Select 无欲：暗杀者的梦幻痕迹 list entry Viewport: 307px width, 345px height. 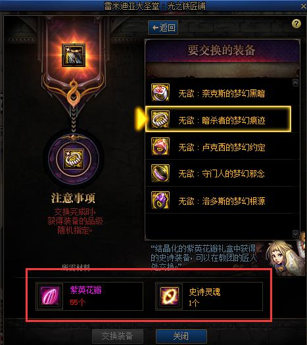coord(218,119)
